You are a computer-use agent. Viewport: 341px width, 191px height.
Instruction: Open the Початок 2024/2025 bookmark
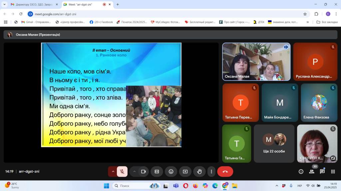[x=132, y=22]
